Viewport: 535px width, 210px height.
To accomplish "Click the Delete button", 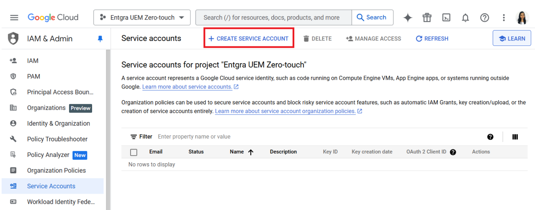I will (x=317, y=38).
